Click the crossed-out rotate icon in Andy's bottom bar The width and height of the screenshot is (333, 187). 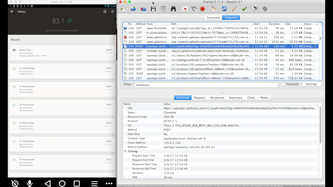[15, 184]
